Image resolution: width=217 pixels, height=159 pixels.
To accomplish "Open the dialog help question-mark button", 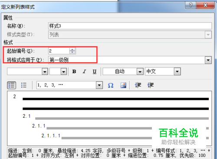I will click(x=191, y=5).
